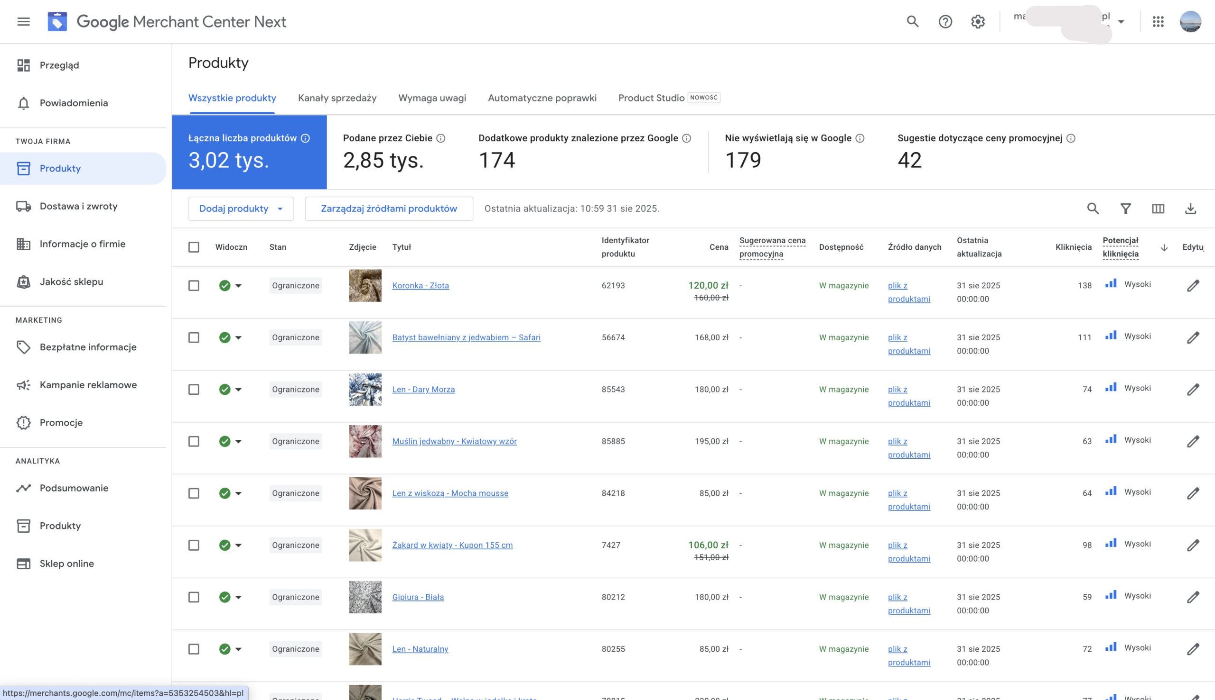
Task: Expand the visibility arrow for Koronka - Złota
Action: tap(238, 286)
